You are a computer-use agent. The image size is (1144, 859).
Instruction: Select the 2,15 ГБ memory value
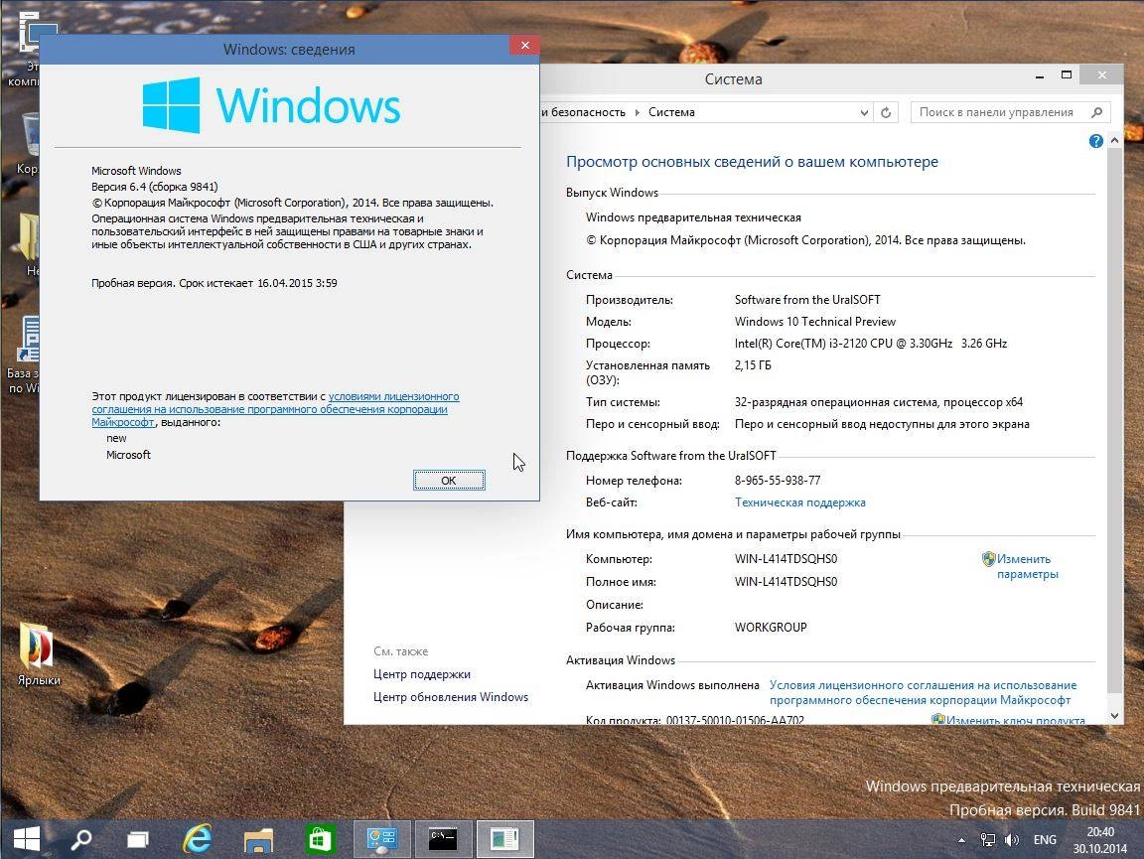[752, 365]
